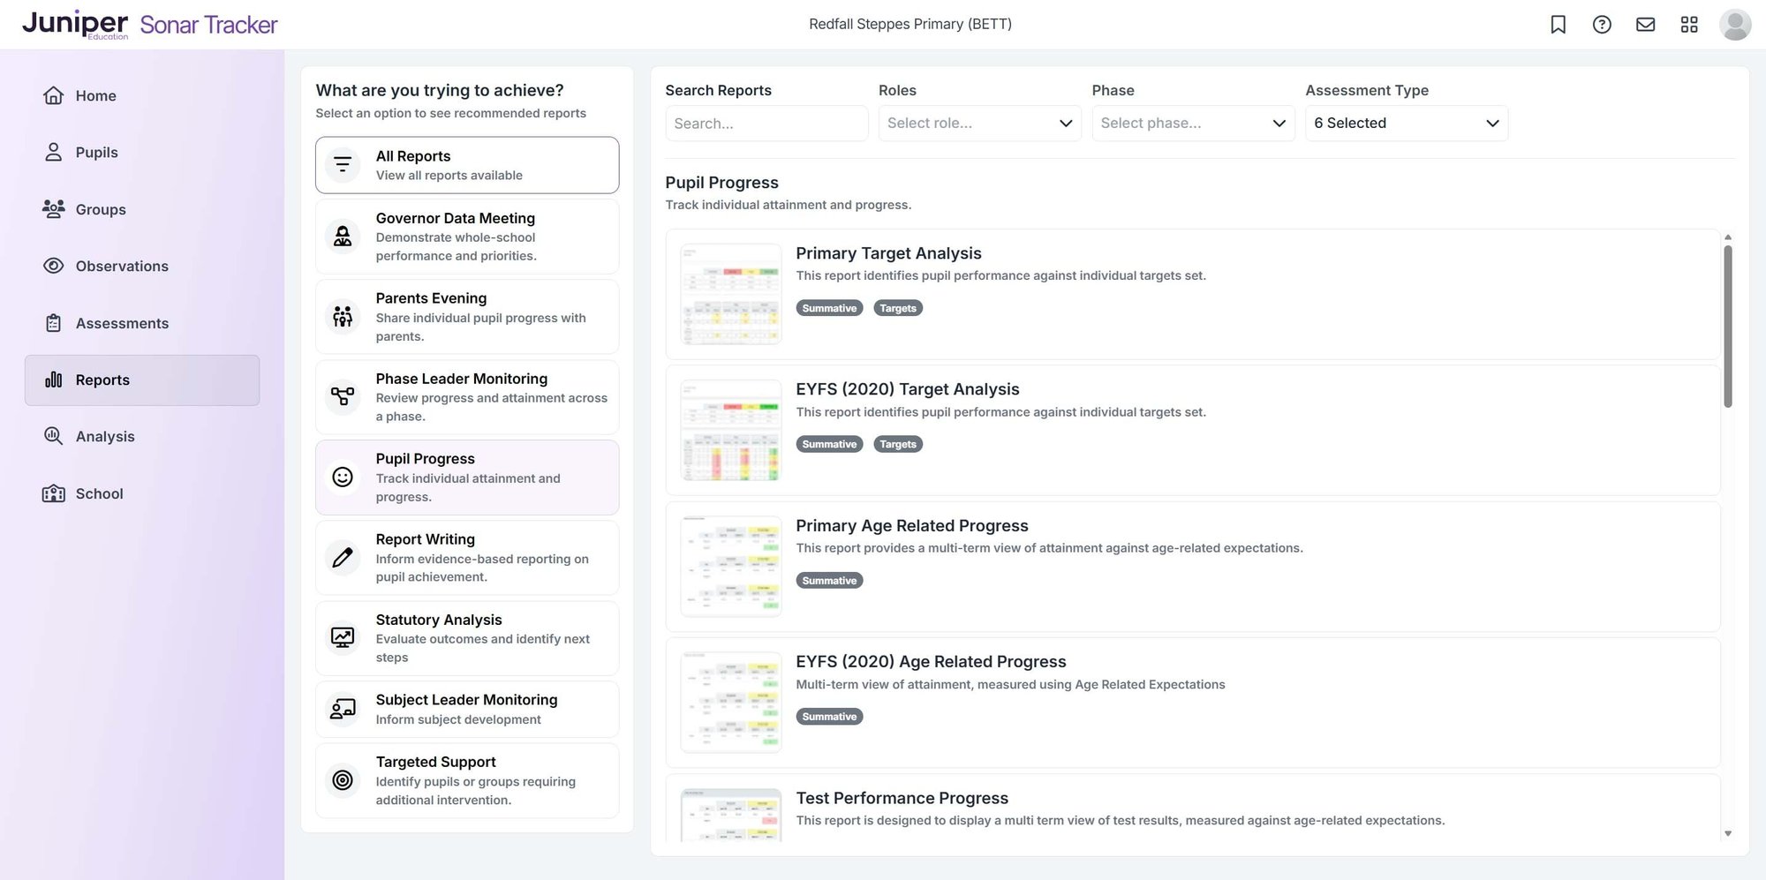Open the Select role dropdown
The width and height of the screenshot is (1766, 880).
pyautogui.click(x=979, y=123)
